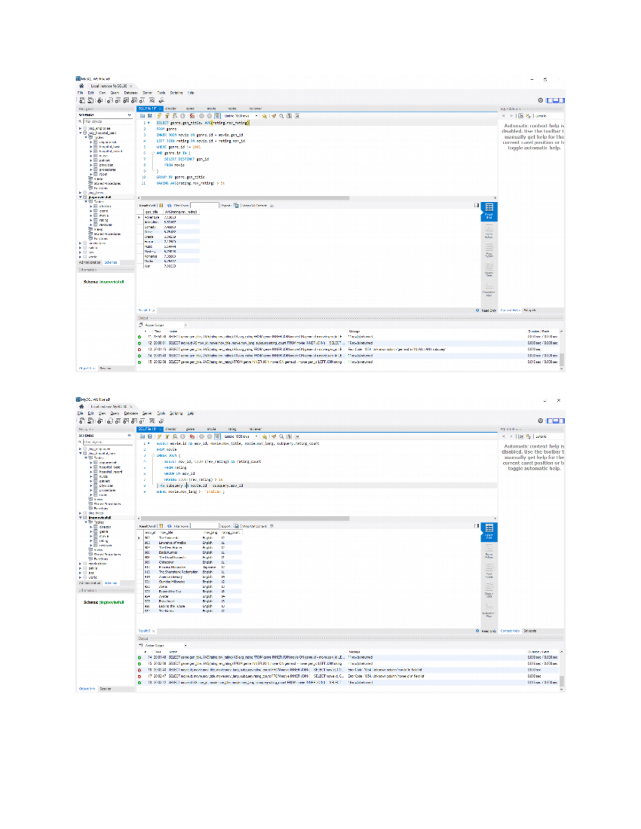Toggle wrap cell content in upper result grid

pyautogui.click(x=271, y=206)
